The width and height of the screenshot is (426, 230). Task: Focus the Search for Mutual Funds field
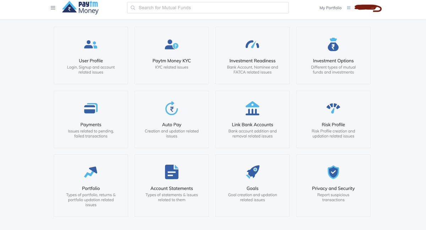pos(208,7)
